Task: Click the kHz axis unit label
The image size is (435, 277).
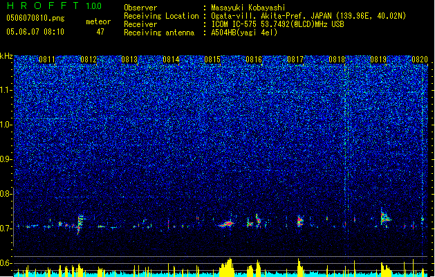Action: [x=6, y=56]
